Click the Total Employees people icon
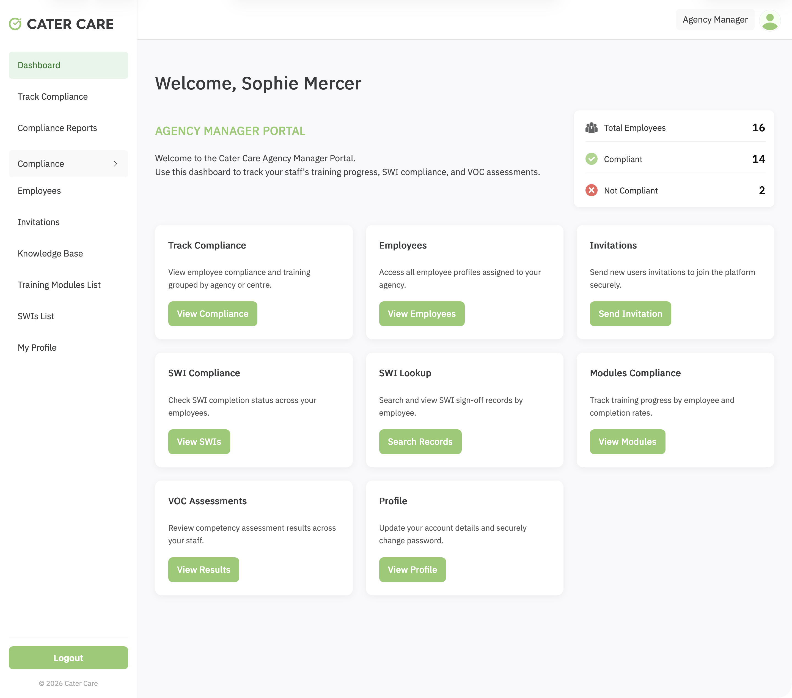Viewport: 792px width, 698px height. pos(591,128)
